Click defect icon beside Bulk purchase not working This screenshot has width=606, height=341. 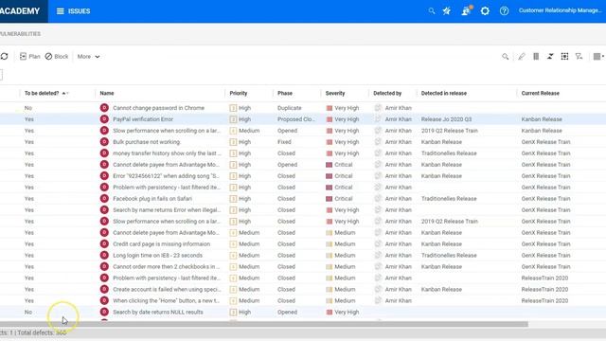(104, 142)
